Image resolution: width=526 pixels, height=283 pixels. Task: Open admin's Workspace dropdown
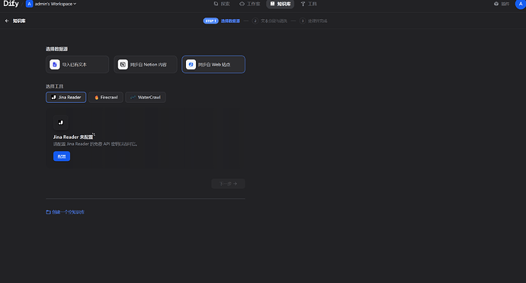click(56, 4)
